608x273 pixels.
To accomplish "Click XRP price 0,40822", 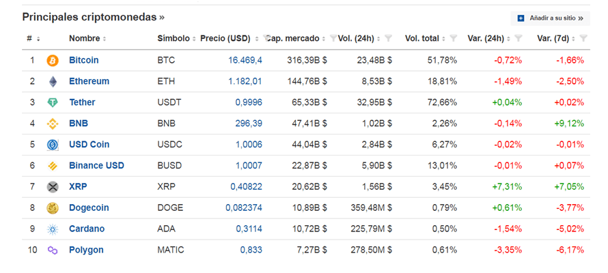I will tap(246, 186).
